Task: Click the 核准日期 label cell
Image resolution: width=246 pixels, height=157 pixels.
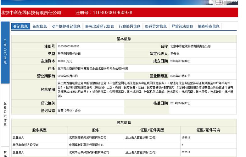Action: click(147, 103)
